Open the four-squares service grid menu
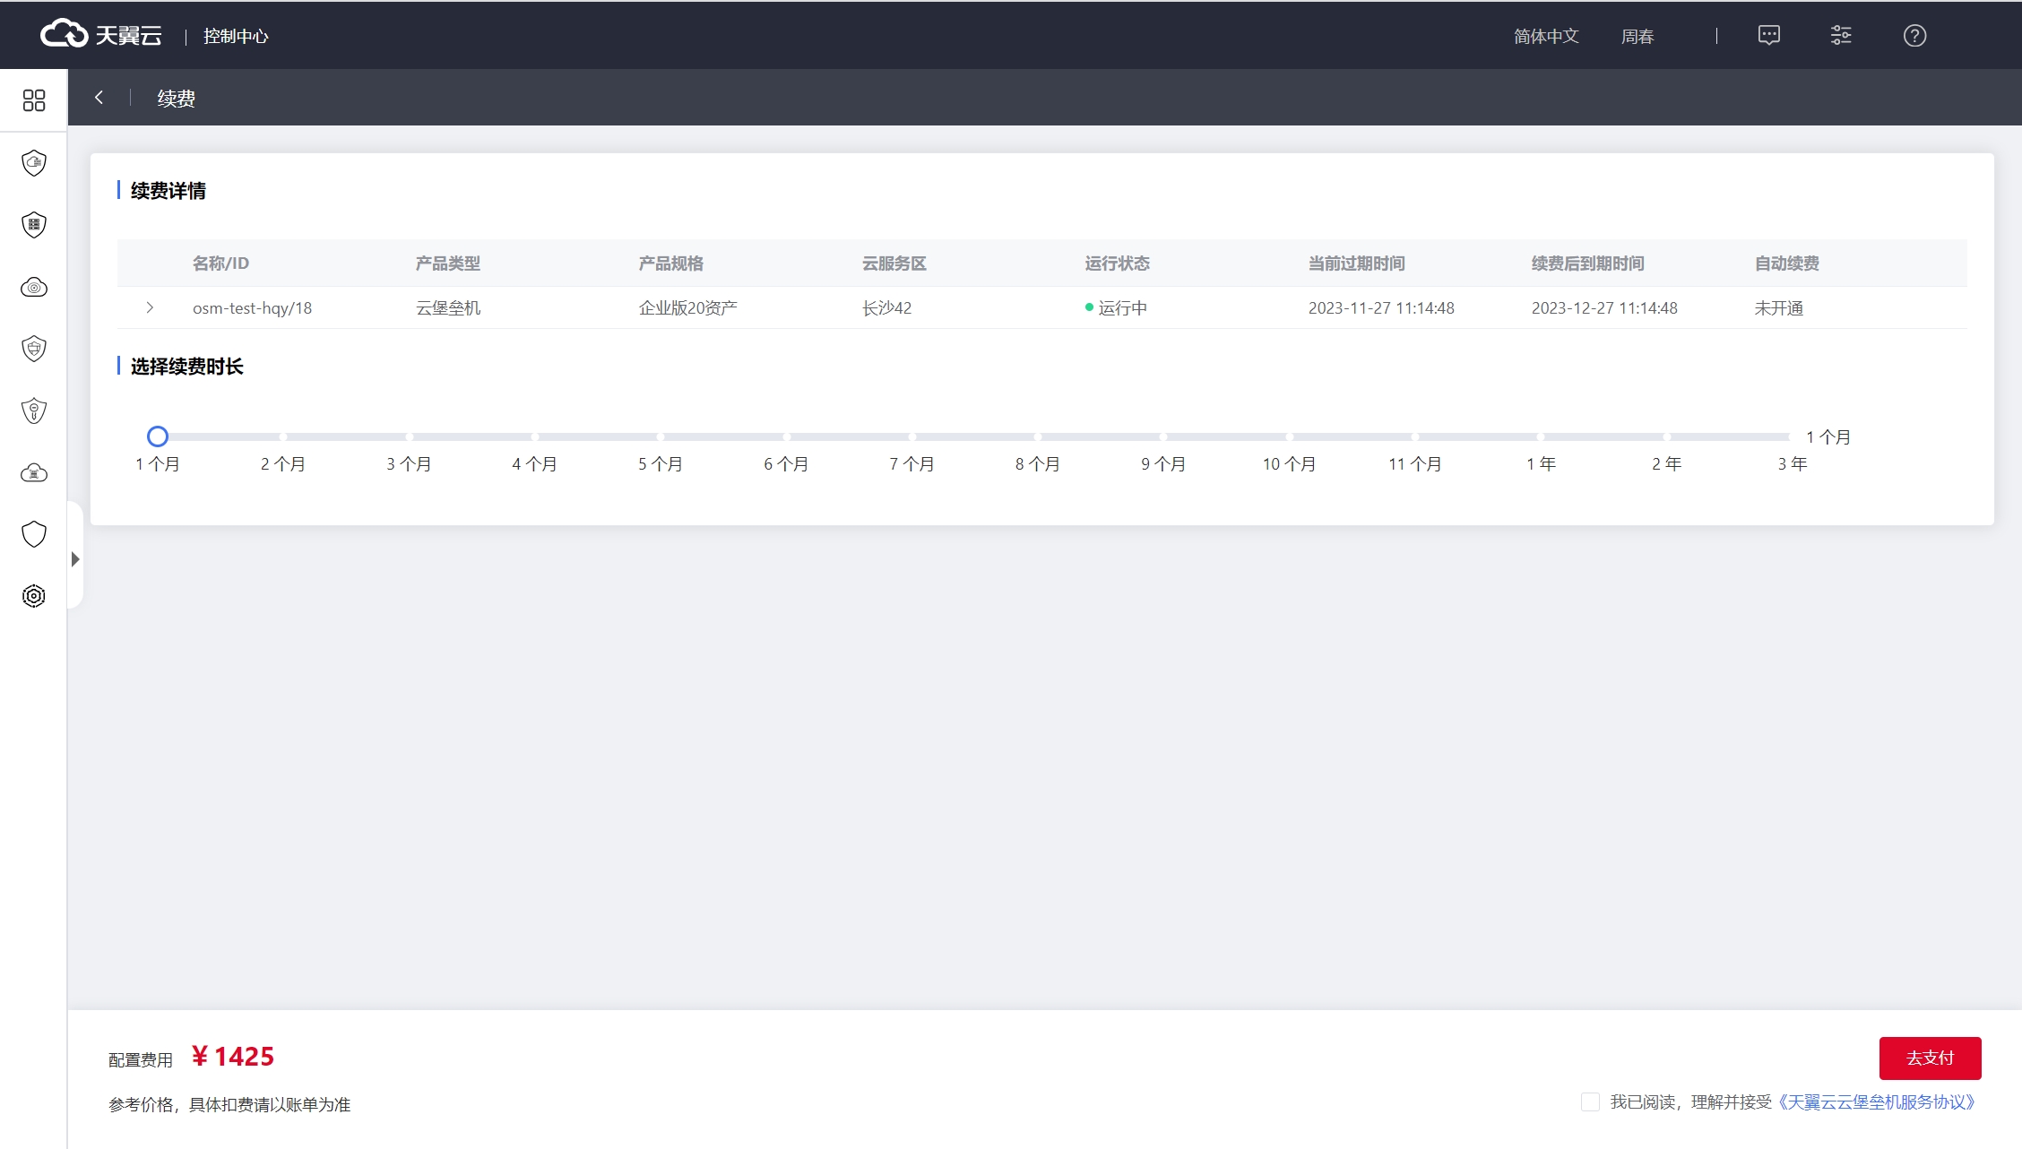 (x=34, y=100)
